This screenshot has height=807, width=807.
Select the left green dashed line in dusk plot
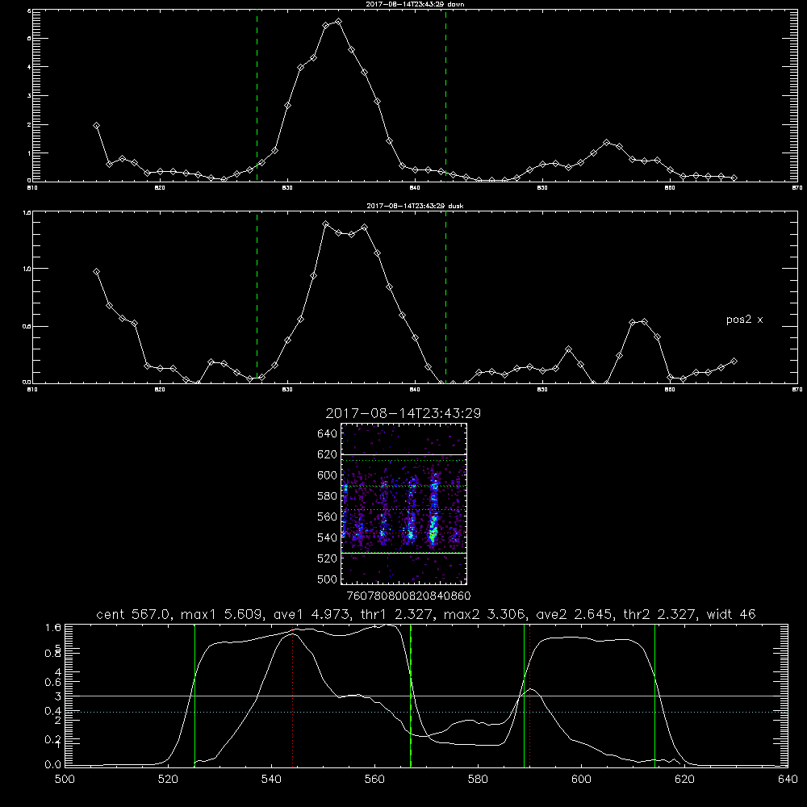click(257, 297)
